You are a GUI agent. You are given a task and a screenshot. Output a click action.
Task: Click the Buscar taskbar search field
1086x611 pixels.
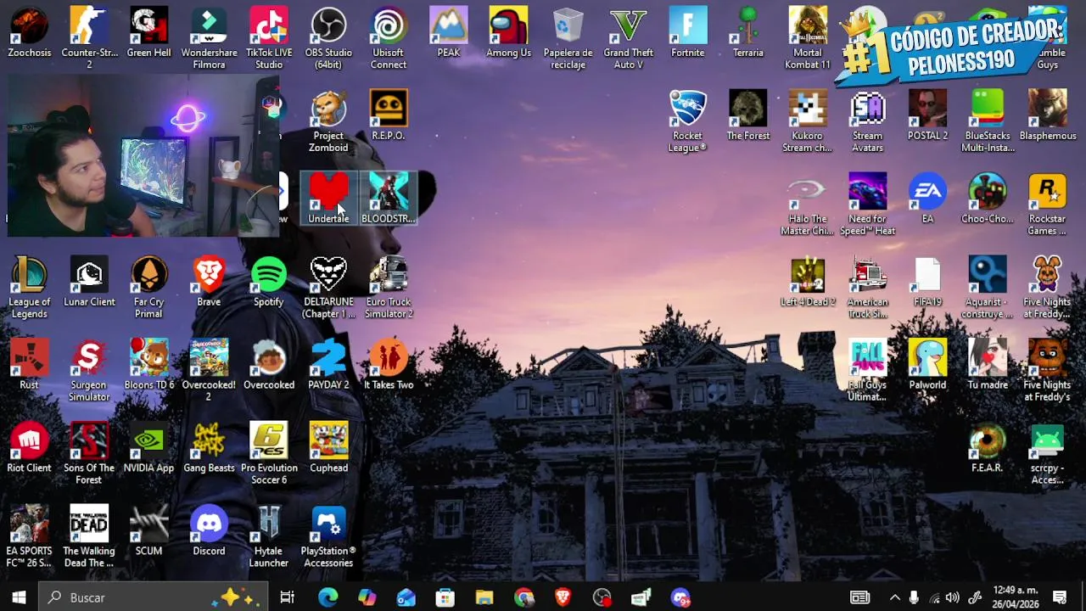point(154,597)
